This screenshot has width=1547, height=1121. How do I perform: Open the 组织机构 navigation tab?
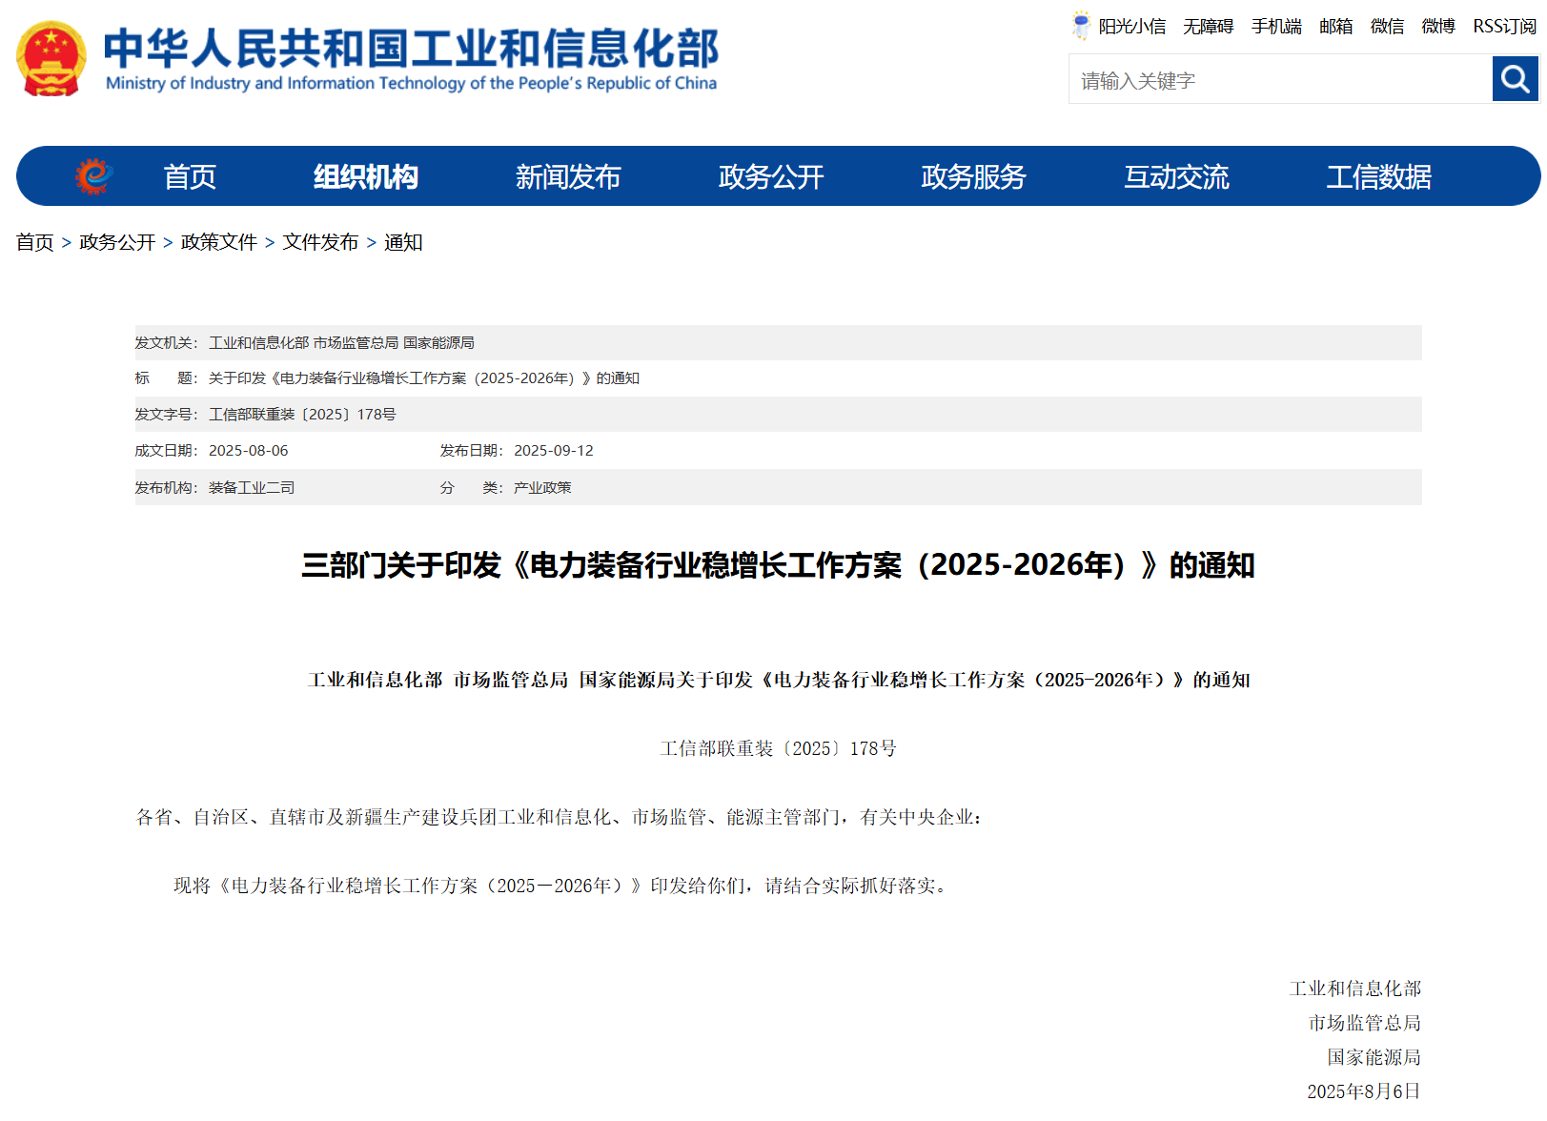click(x=366, y=176)
